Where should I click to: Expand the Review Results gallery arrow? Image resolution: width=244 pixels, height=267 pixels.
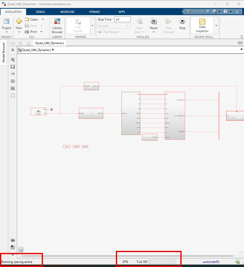point(216,26)
